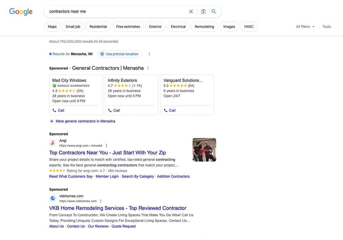
Task: Click the Google logo
Action: [21, 12]
